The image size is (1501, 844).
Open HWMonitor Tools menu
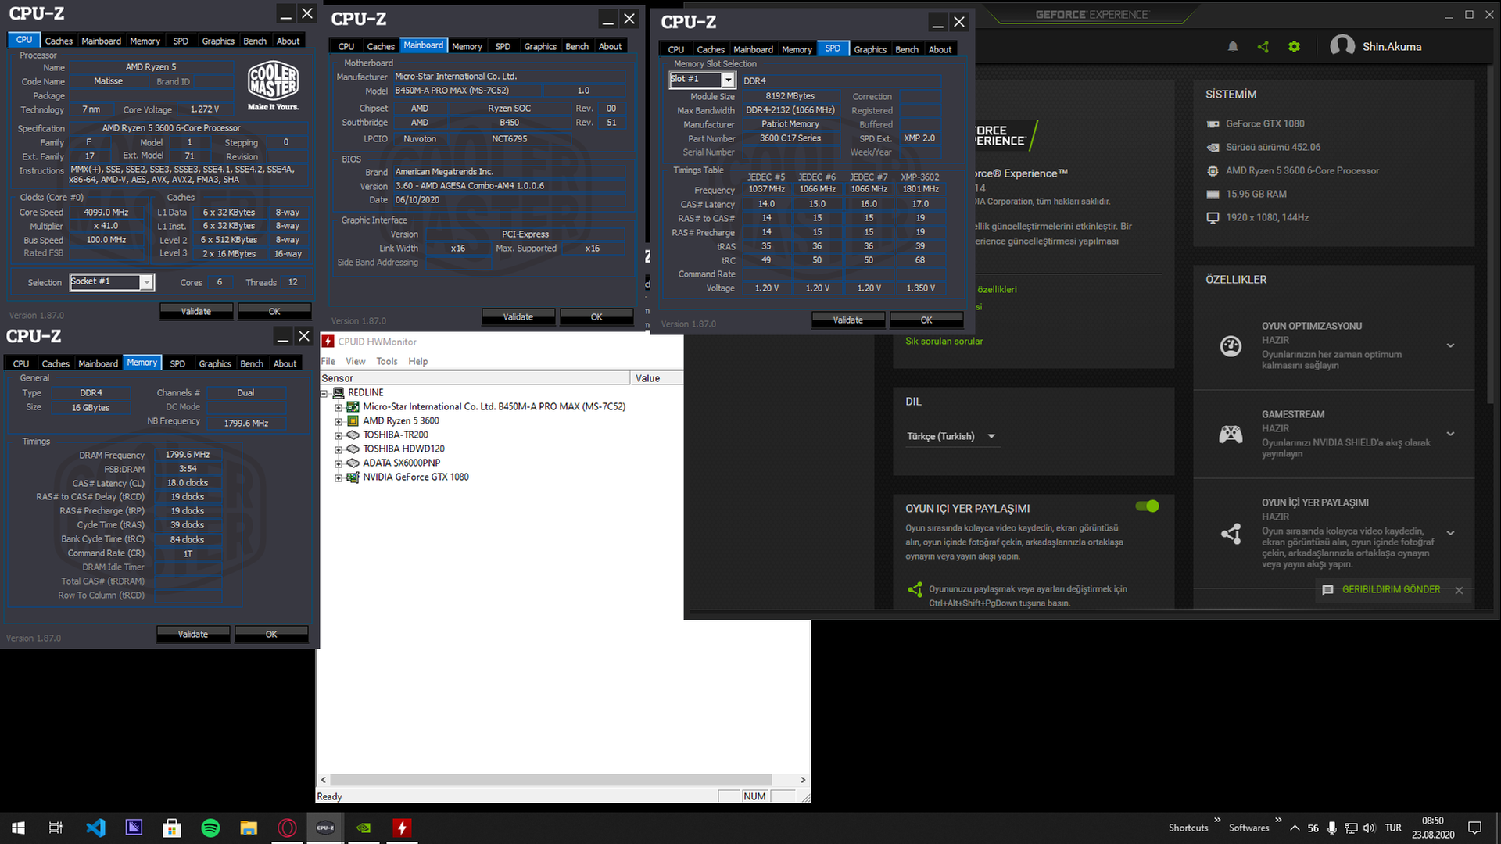[x=387, y=361]
